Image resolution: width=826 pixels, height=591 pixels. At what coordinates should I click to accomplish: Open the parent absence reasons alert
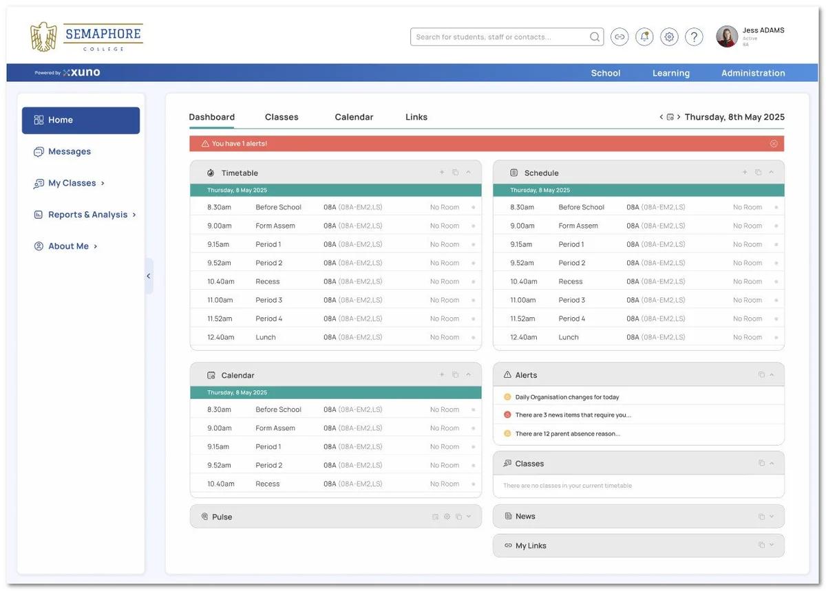click(567, 434)
